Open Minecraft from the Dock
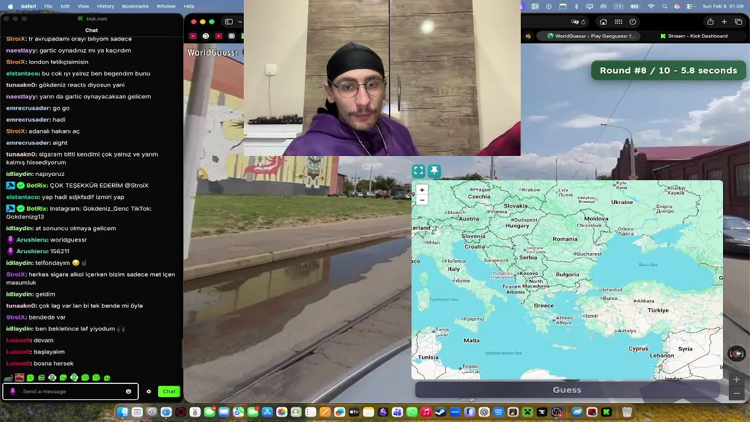 click(x=527, y=412)
